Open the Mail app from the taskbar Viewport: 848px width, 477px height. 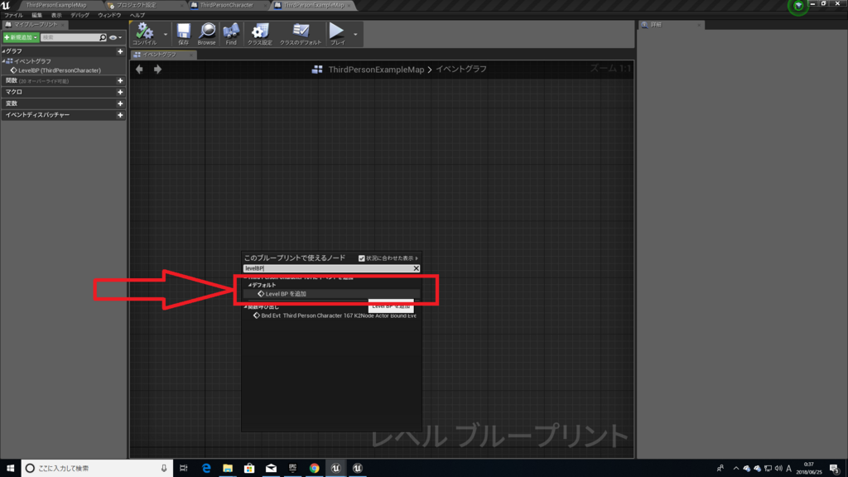[x=271, y=469]
